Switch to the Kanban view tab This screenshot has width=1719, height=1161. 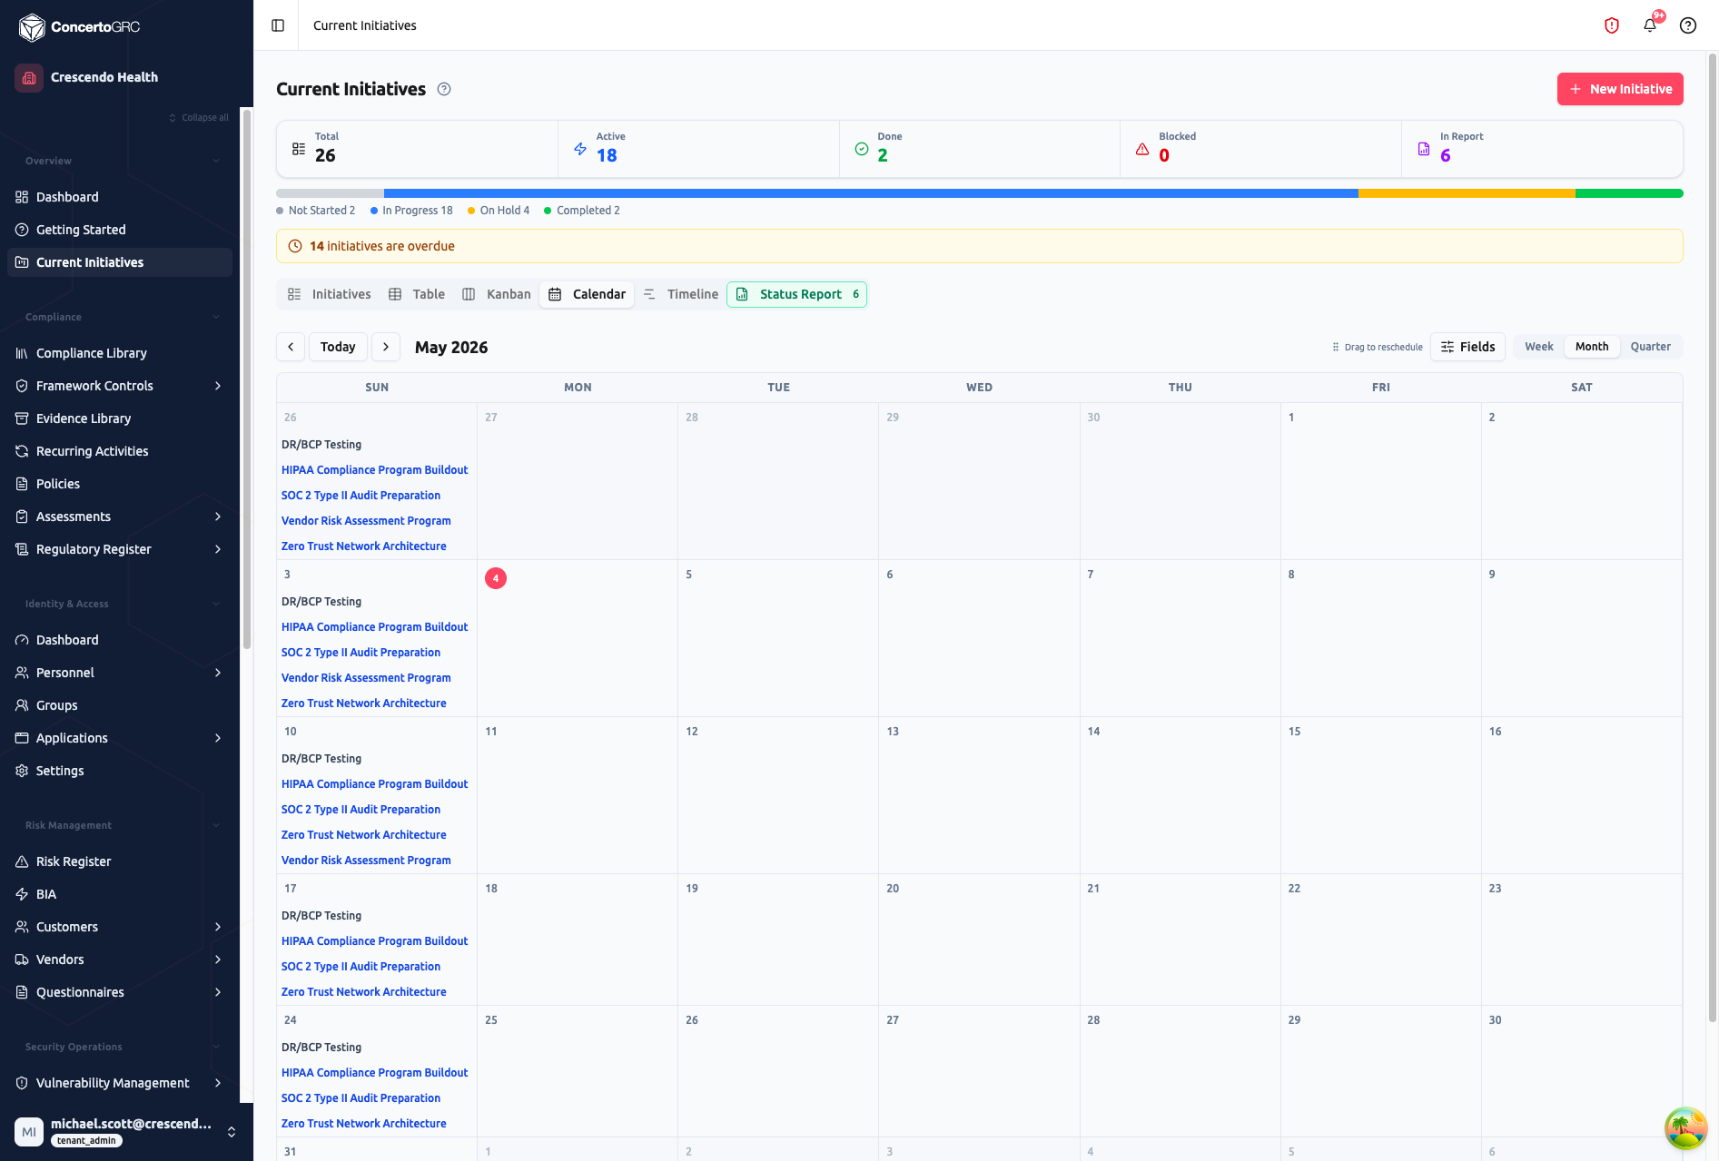(x=497, y=294)
